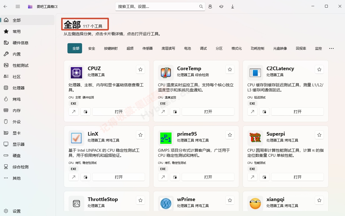Add Superpi to favorites

tap(319, 135)
